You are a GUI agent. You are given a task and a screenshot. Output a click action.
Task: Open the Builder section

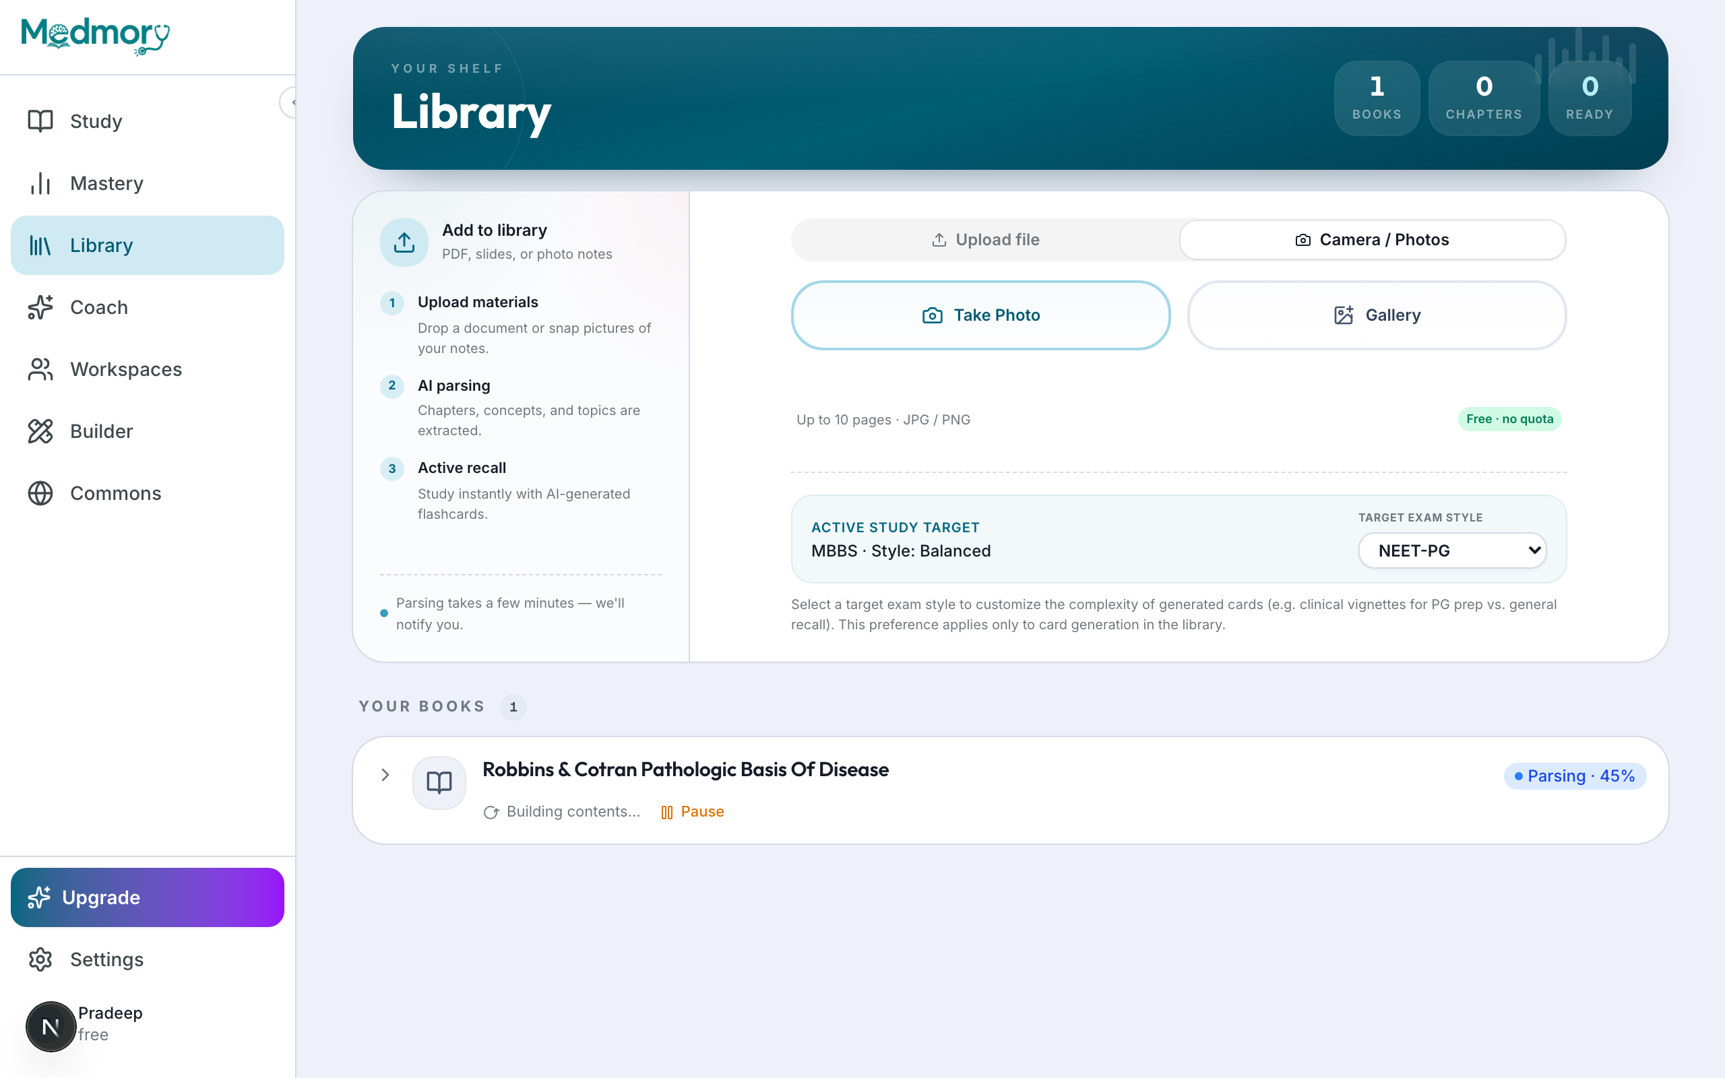click(x=148, y=431)
